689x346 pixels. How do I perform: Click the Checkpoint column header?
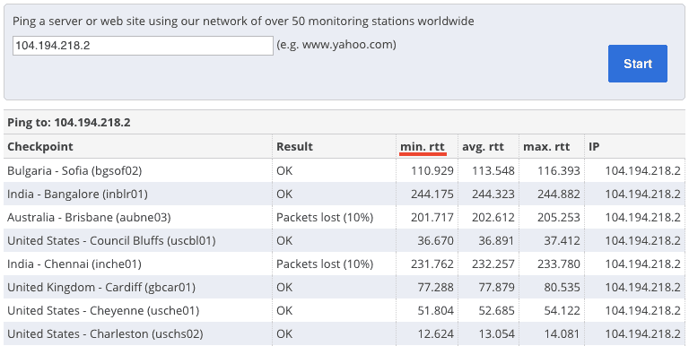[40, 147]
